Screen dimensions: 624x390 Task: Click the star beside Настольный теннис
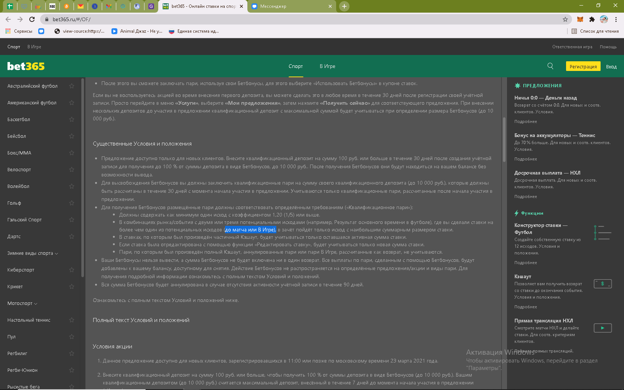(72, 320)
